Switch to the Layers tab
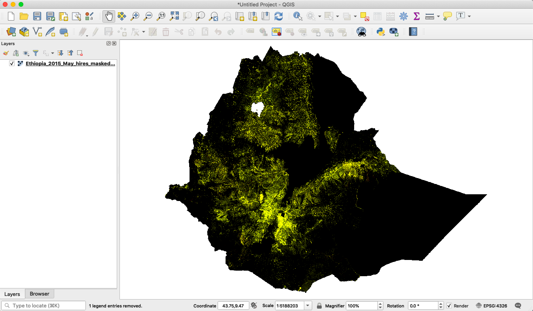Screen dimensions: 533x311 point(12,294)
